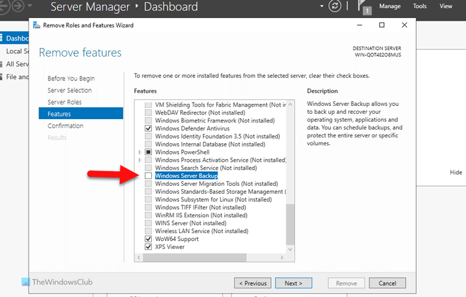Go to Server Roles step
The width and height of the screenshot is (466, 297).
point(65,103)
